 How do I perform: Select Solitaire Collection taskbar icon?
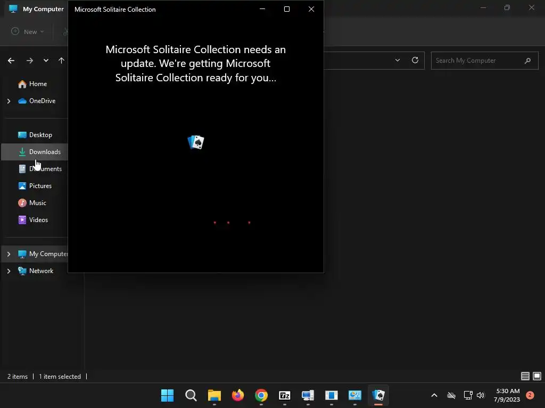click(x=378, y=395)
